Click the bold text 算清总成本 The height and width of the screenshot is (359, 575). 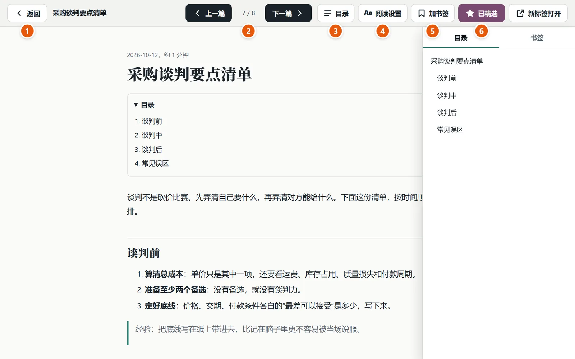click(x=164, y=274)
